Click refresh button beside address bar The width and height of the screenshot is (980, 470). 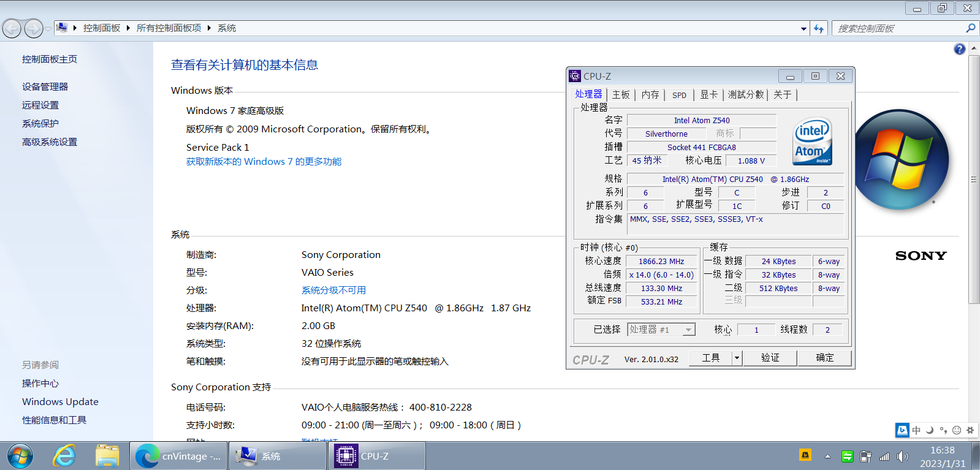[x=819, y=28]
